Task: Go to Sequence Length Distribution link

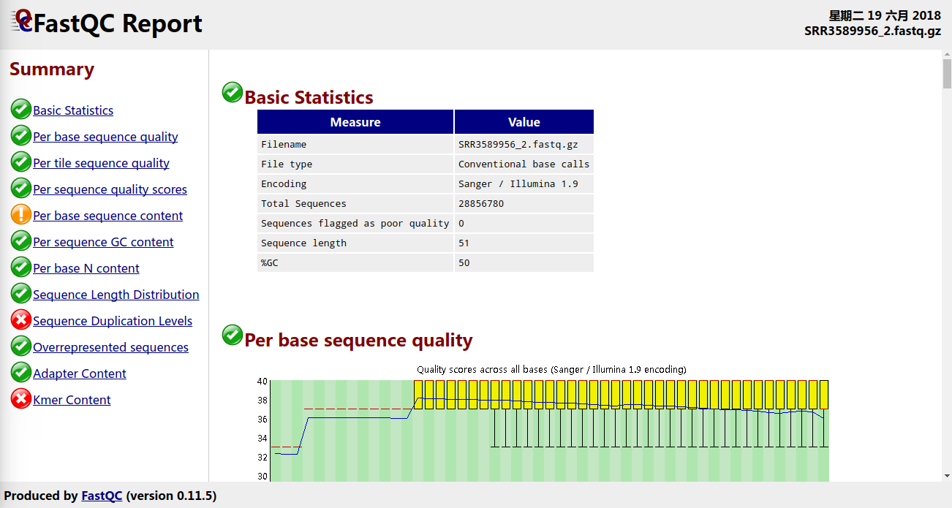Action: pos(116,295)
